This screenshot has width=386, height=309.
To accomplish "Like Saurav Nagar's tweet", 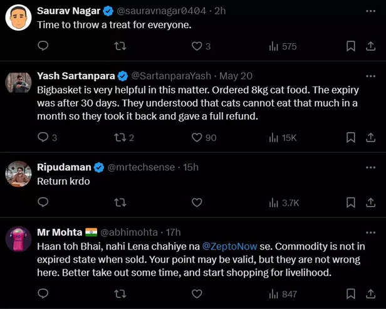I will (x=197, y=46).
